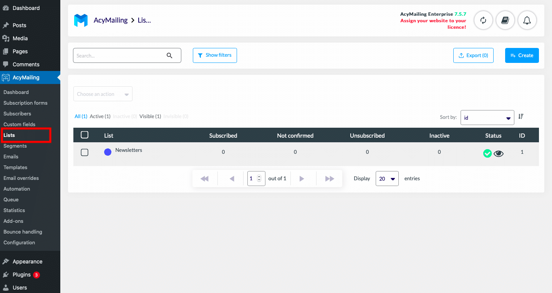Open Bounce handling submenu
This screenshot has width=552, height=293.
(x=23, y=232)
